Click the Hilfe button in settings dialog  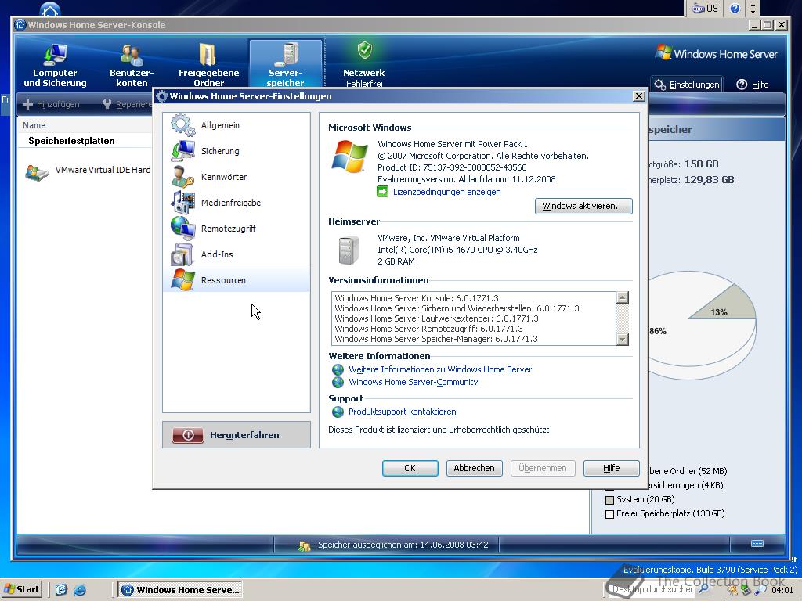pyautogui.click(x=611, y=468)
